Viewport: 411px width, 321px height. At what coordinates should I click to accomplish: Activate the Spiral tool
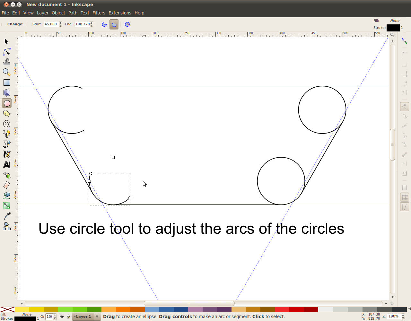(7, 124)
